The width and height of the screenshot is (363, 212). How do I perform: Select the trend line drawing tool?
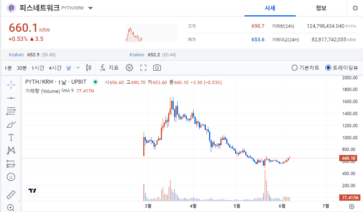[x=11, y=98]
